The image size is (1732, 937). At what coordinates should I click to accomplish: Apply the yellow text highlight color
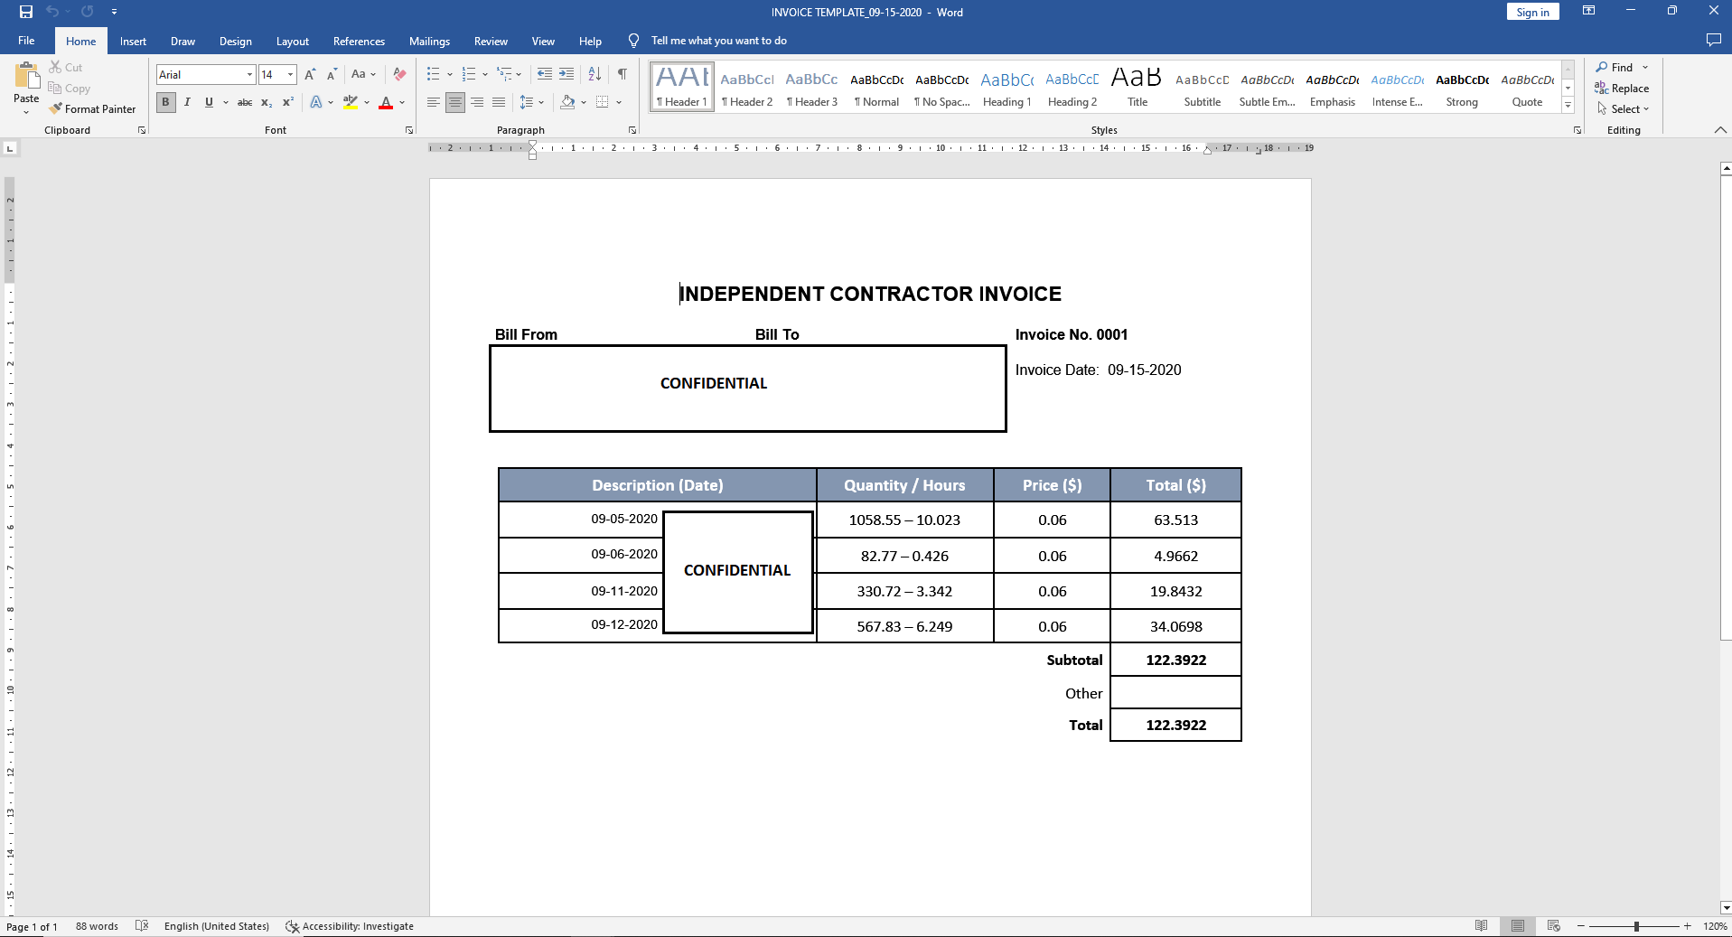(351, 103)
